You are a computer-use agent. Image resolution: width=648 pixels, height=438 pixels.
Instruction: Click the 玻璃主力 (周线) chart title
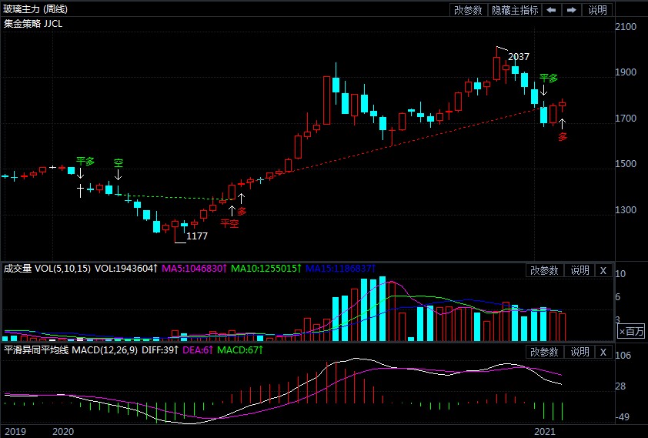tap(35, 9)
